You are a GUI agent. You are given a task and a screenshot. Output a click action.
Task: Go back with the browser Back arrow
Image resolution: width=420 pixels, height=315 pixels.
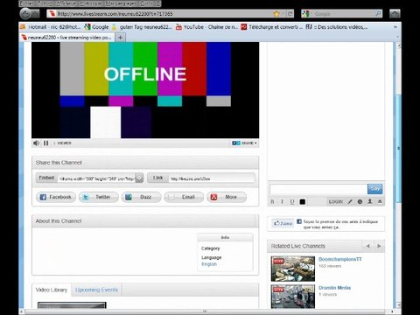point(26,13)
